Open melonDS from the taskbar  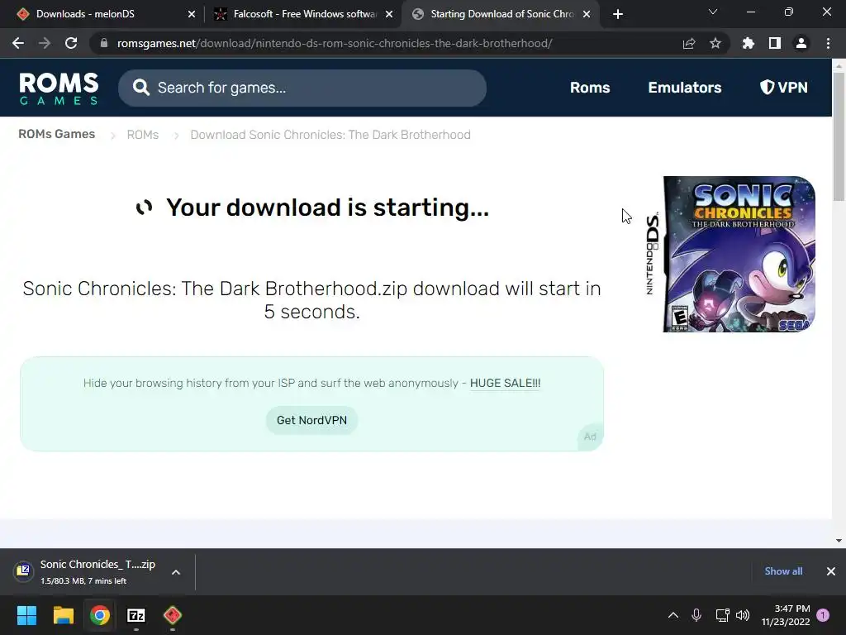point(173,615)
